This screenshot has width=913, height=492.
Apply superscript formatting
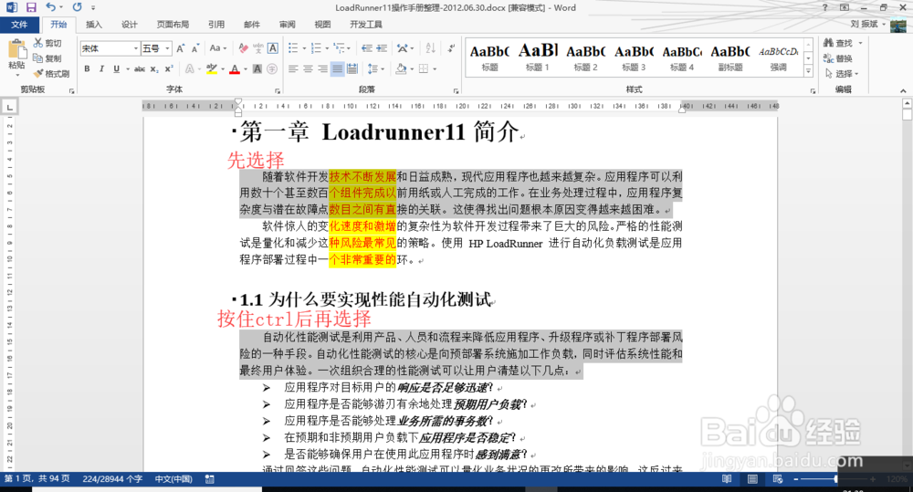click(x=169, y=68)
